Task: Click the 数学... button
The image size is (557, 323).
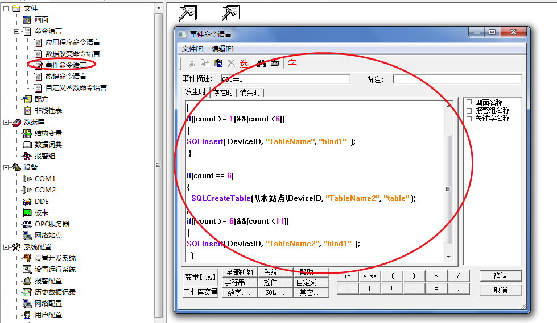Action: pos(240,292)
